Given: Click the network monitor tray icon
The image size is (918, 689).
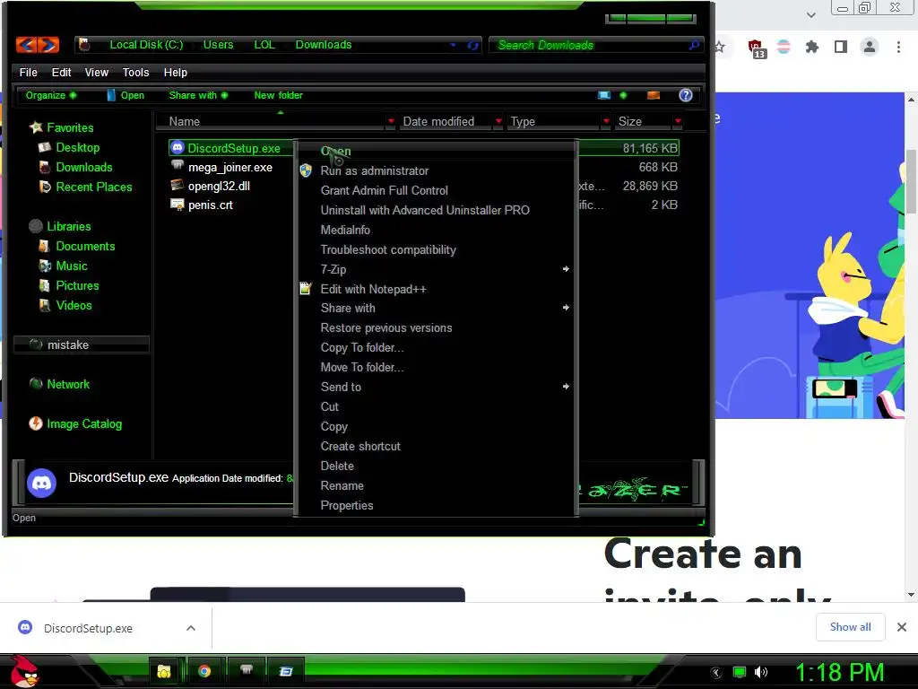Looking at the screenshot, I should pos(740,672).
